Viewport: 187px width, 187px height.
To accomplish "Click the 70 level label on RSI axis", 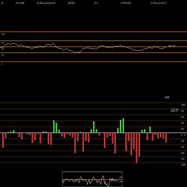I will pyautogui.click(x=3, y=43).
